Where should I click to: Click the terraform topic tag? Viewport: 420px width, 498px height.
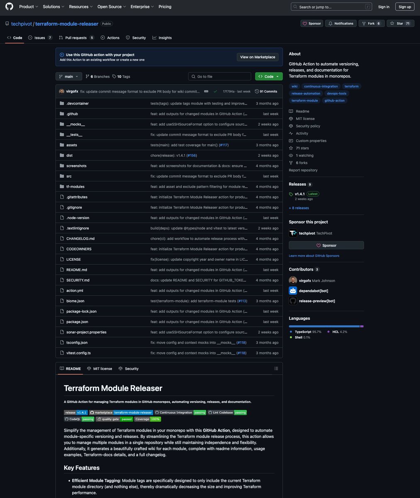352,86
